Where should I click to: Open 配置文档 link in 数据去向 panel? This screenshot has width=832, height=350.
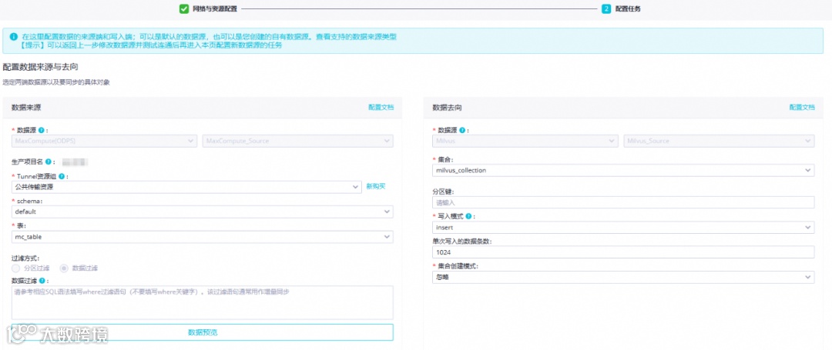pos(802,107)
